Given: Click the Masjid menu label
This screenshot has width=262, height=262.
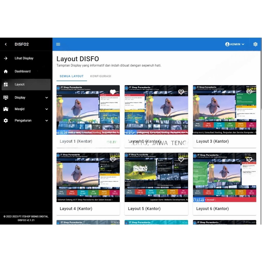Looking at the screenshot, I should tap(19, 109).
